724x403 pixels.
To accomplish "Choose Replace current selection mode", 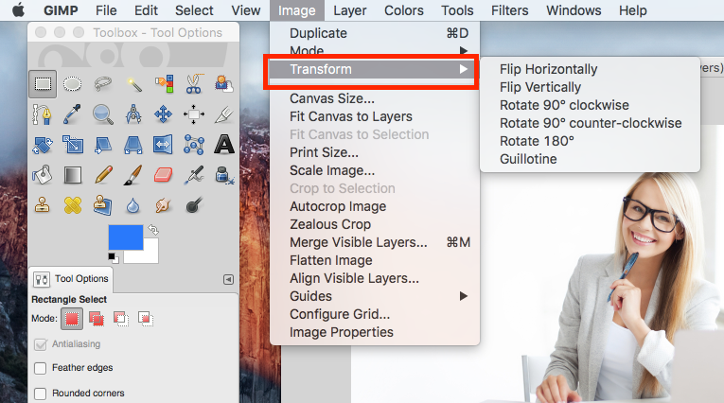I will coord(72,319).
